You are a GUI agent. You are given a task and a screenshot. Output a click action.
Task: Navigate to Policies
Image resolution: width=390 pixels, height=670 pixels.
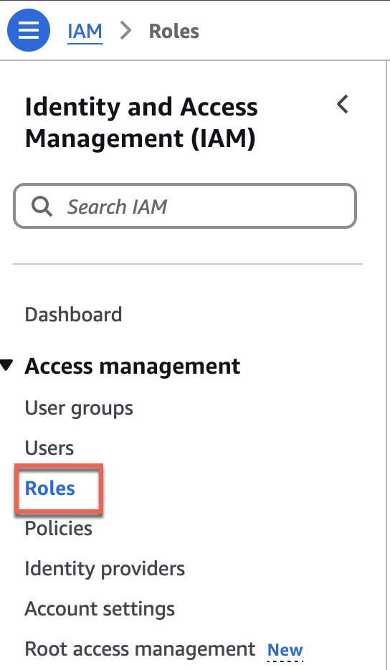click(x=59, y=529)
